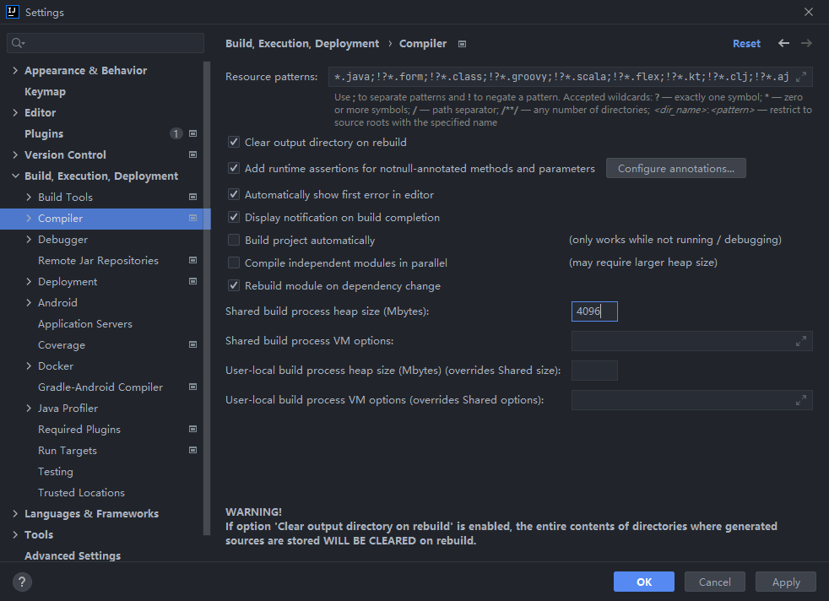Screen dimensions: 829x601
Task: Select Trusted Locations in the tree
Action: pyautogui.click(x=81, y=493)
